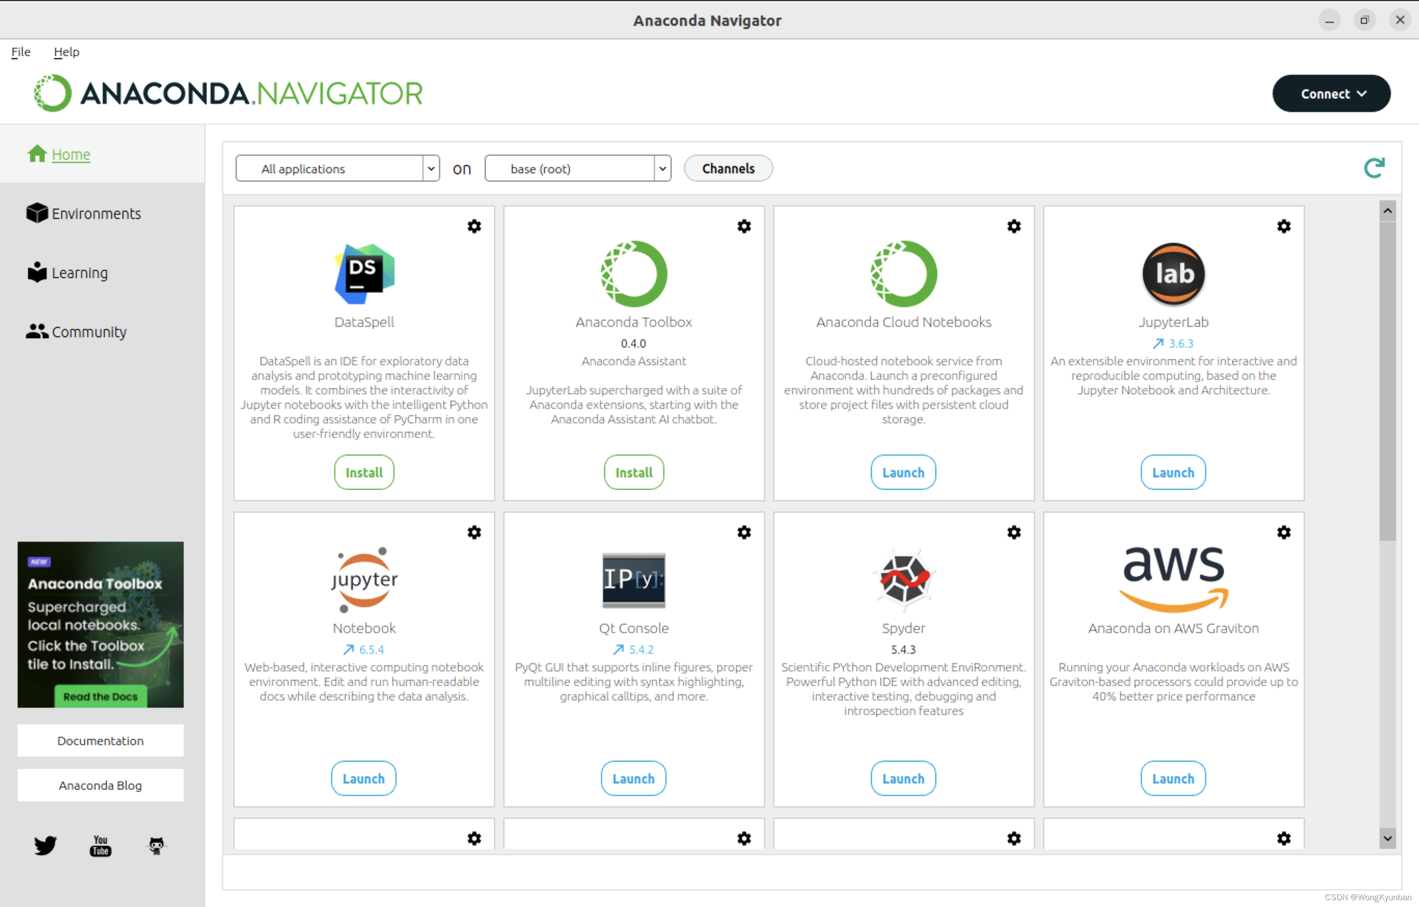Click the Anaconda Toolbox 0.4.0 version text
1419x907 pixels.
pos(634,343)
